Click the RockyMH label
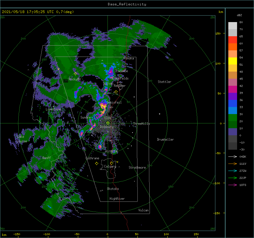 [x=75, y=79]
